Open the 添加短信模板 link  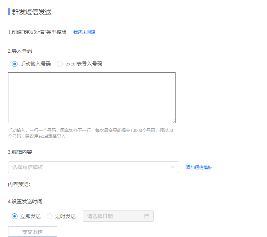pos(199,168)
